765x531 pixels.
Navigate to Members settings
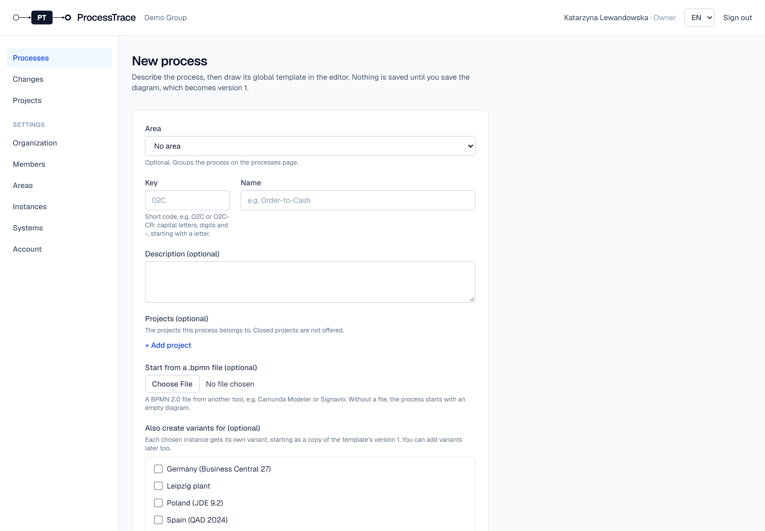click(59, 164)
